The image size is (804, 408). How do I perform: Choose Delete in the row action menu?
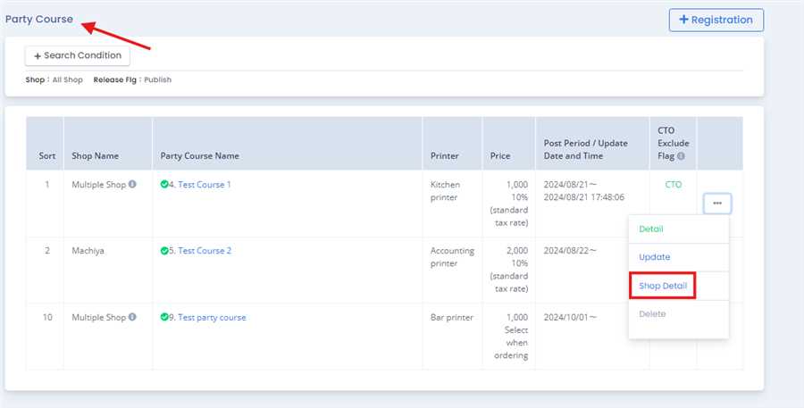tap(652, 314)
